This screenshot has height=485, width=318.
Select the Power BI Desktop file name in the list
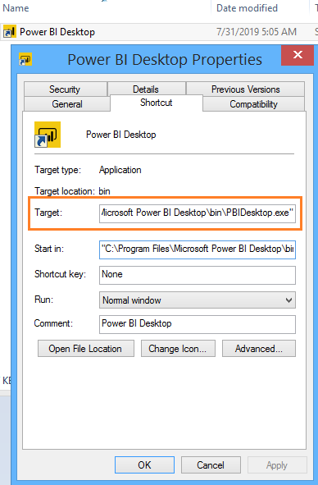click(57, 32)
